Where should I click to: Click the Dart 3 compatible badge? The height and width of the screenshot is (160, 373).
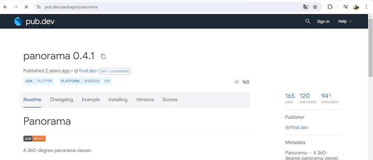pyautogui.click(x=115, y=71)
